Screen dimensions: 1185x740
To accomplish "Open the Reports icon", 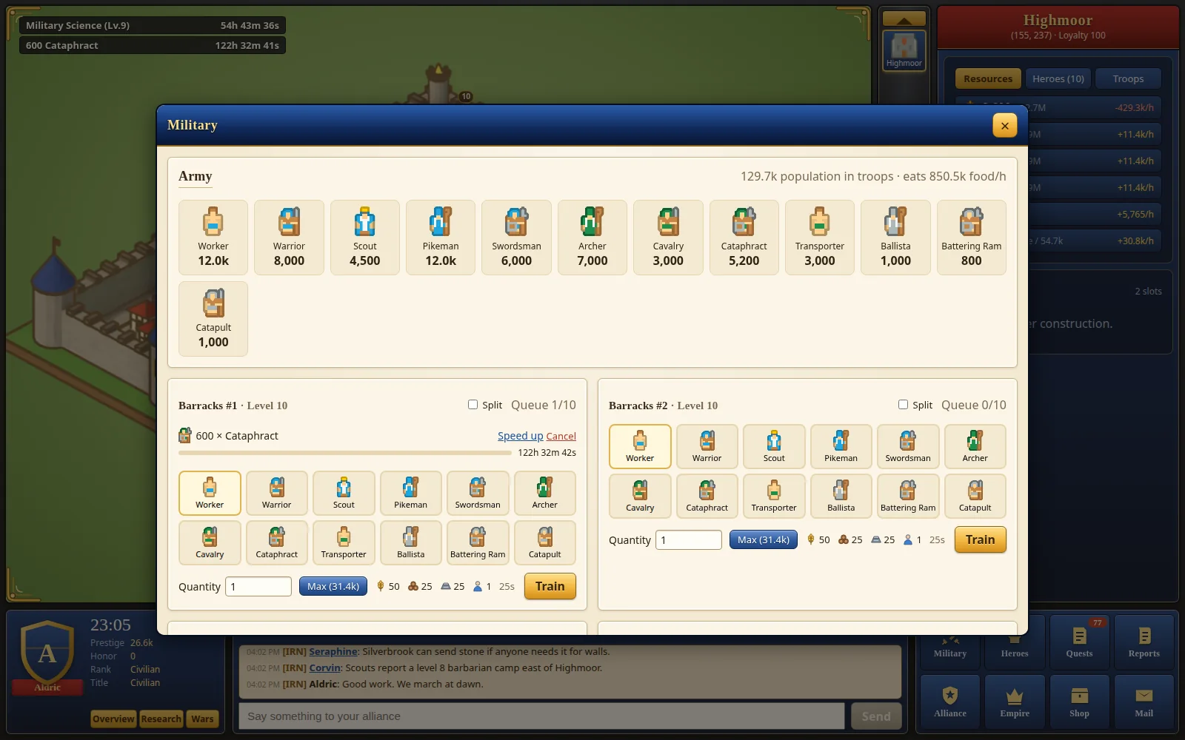I will pos(1144,642).
